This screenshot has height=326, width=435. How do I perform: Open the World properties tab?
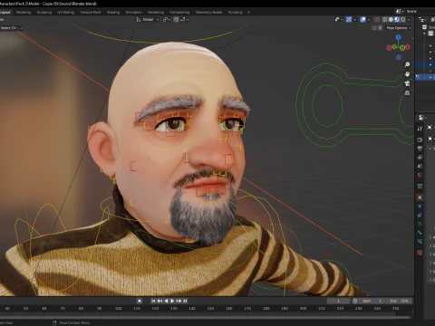(420, 175)
